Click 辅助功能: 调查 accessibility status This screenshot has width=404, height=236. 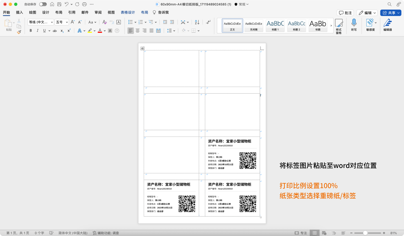pyautogui.click(x=106, y=233)
